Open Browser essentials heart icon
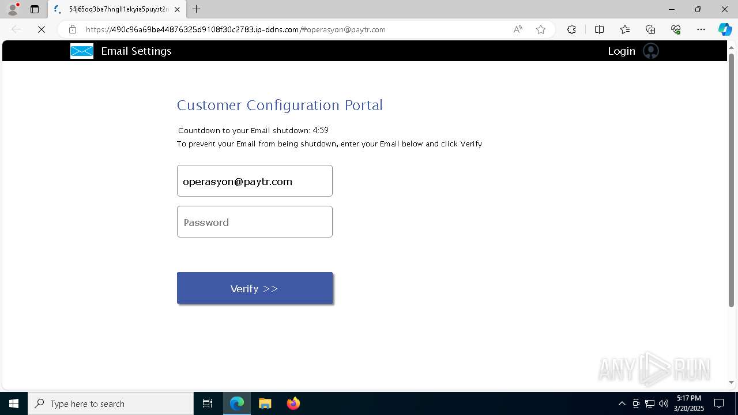 pos(676,29)
